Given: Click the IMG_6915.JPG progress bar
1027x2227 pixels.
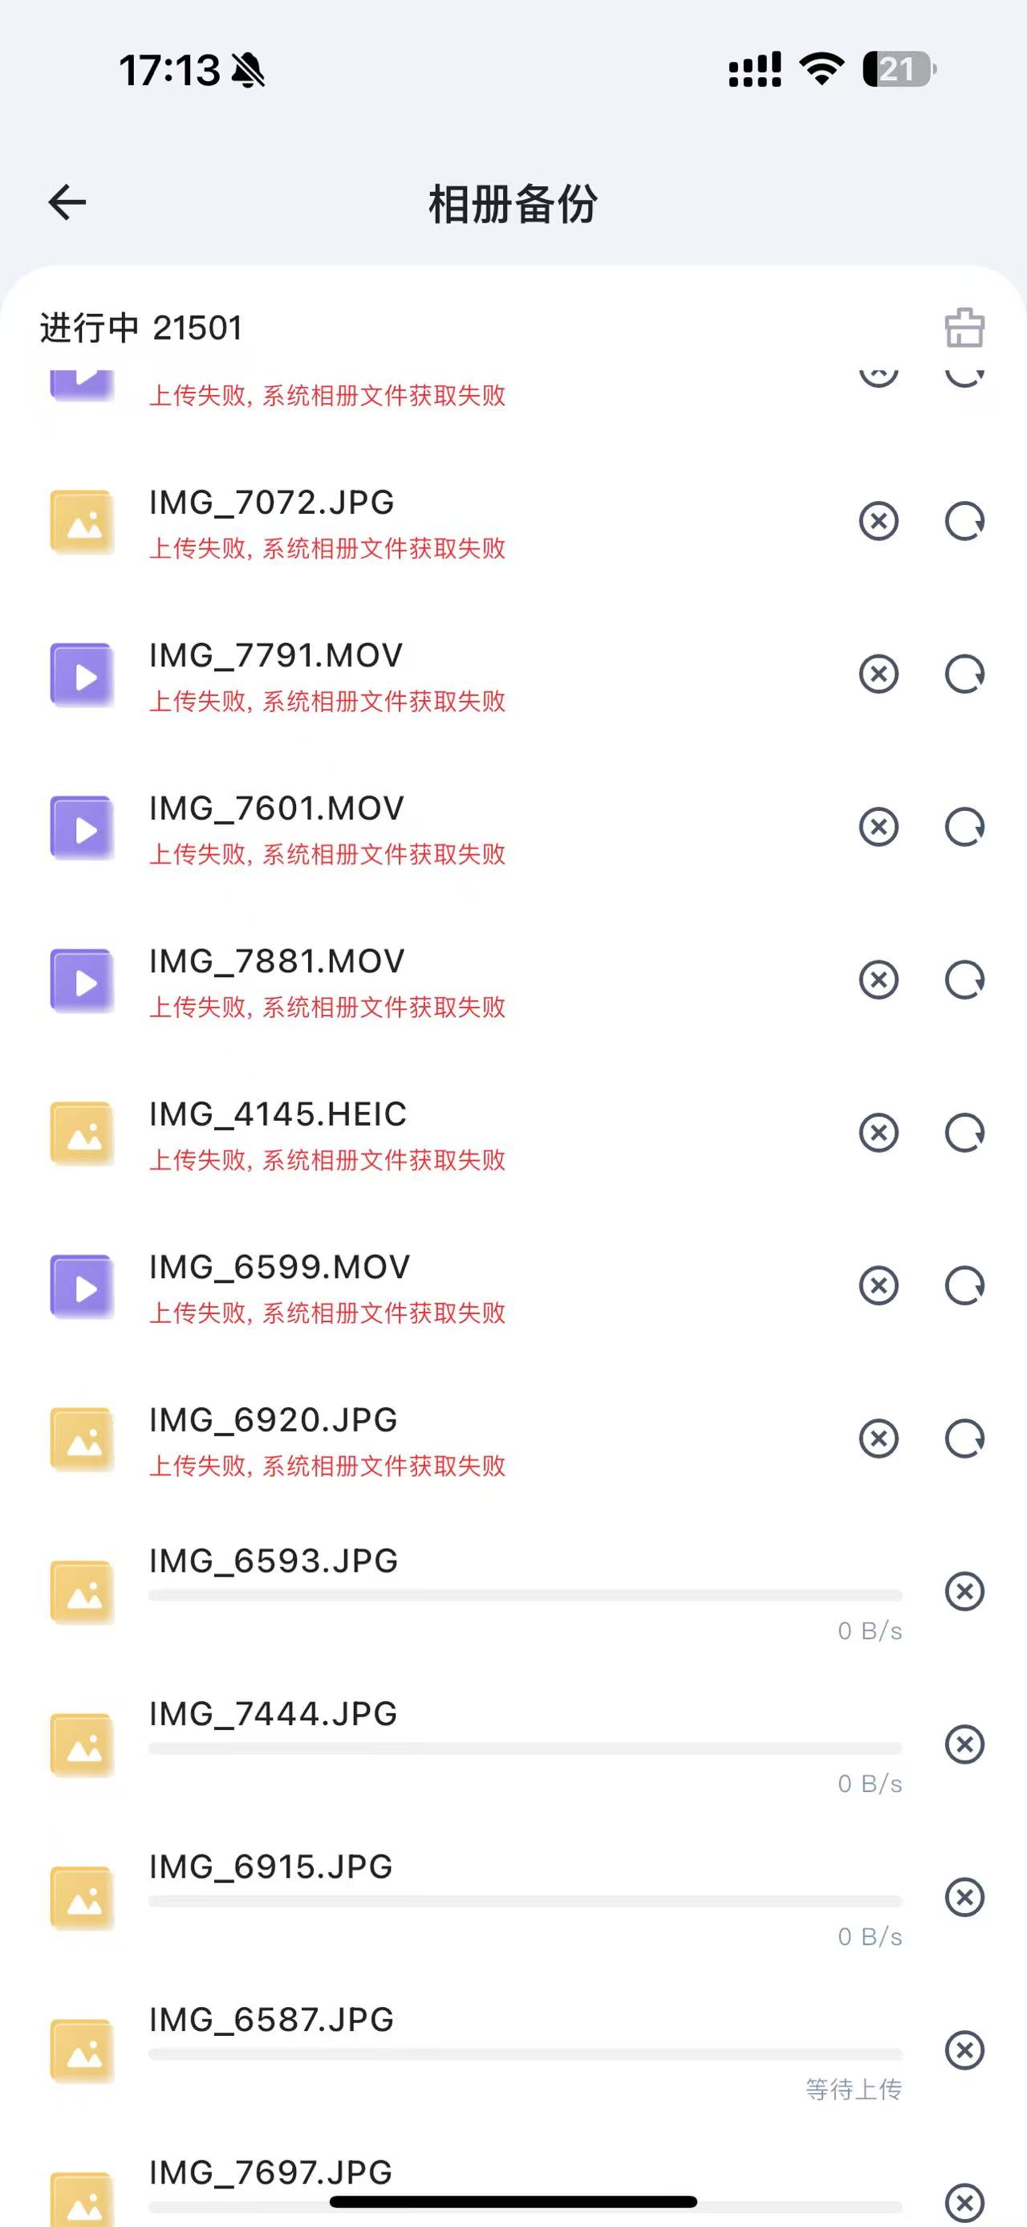Looking at the screenshot, I should (526, 1901).
